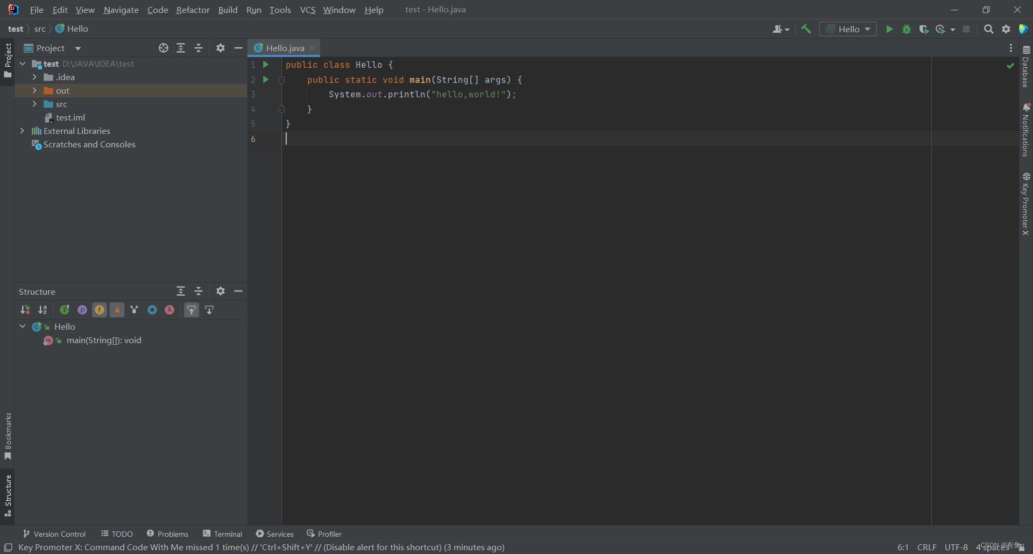Sort Structure members alphabetically
Screen dimensions: 1033x554
point(43,310)
